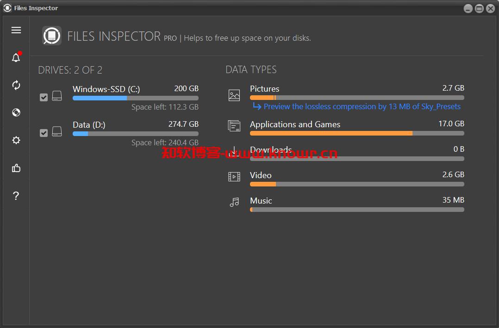
Task: Click the refresh scan icon
Action: 16,85
